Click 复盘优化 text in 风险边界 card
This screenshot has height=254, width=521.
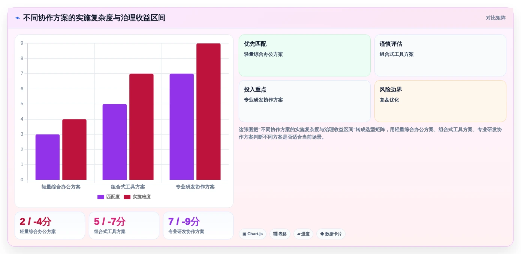[x=389, y=100]
